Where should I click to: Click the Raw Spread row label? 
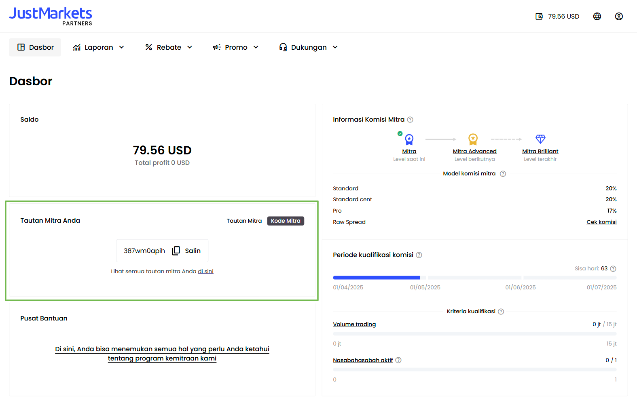click(x=349, y=222)
